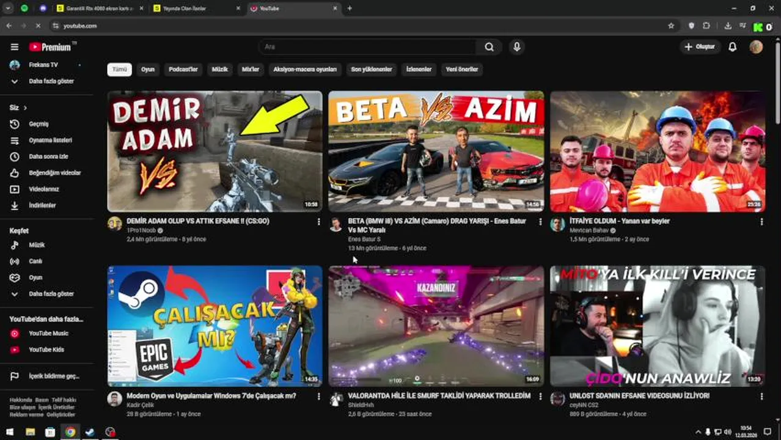Select the Müzik filter chip
Viewport: 781px width, 440px height.
(219, 69)
